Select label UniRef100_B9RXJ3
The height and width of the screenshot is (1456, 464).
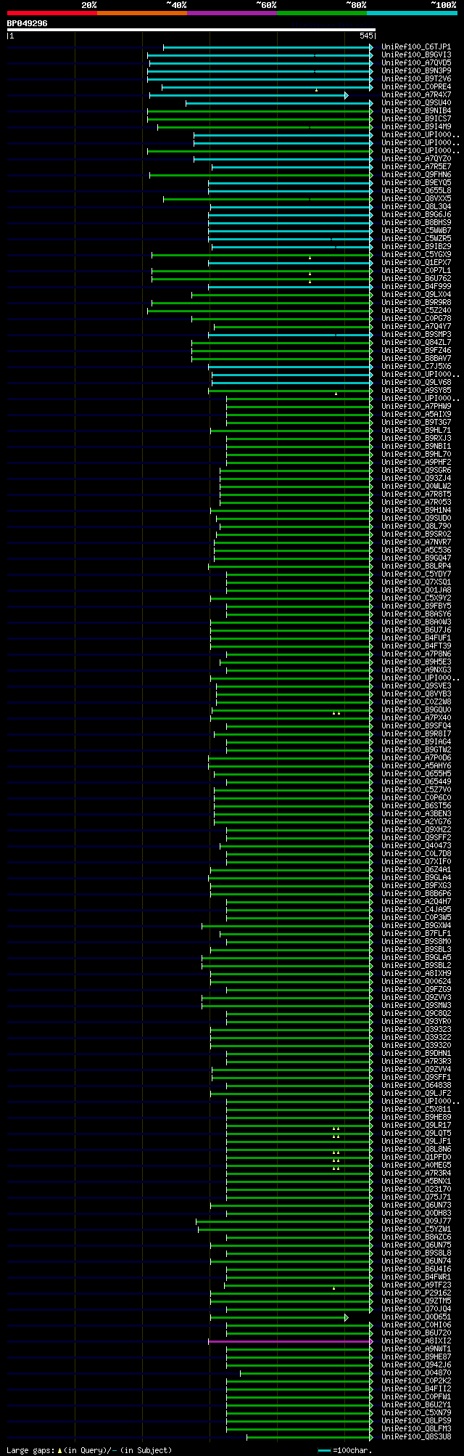(x=416, y=439)
